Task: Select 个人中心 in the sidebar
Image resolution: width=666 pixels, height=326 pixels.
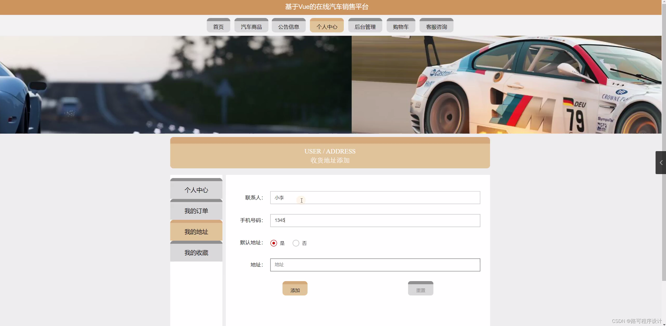Action: 196,189
